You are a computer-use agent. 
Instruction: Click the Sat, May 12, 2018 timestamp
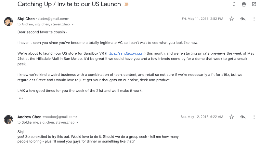[202, 117]
